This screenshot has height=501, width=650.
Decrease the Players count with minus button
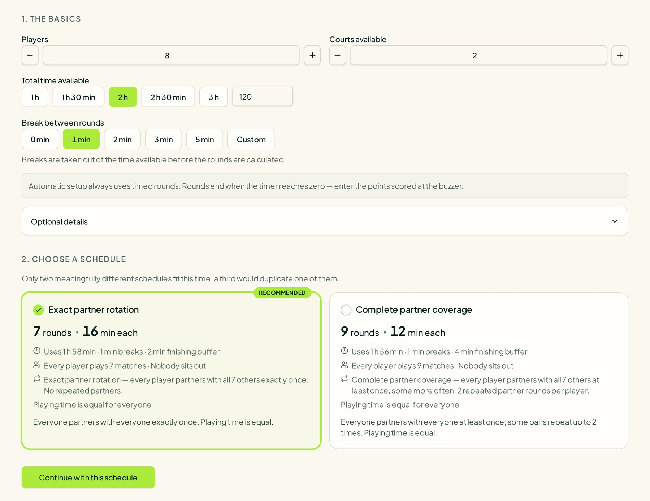30,55
